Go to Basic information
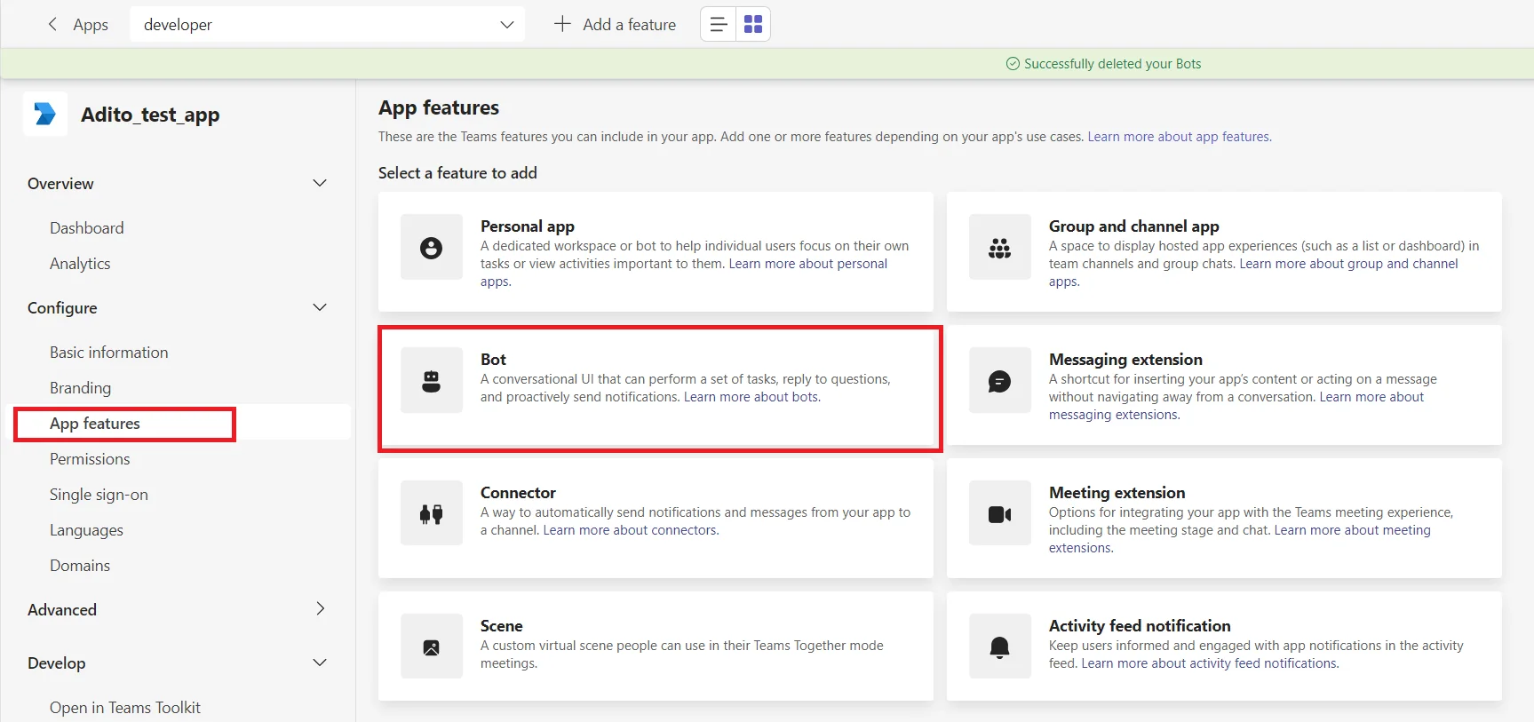Image resolution: width=1534 pixels, height=722 pixels. click(x=109, y=353)
